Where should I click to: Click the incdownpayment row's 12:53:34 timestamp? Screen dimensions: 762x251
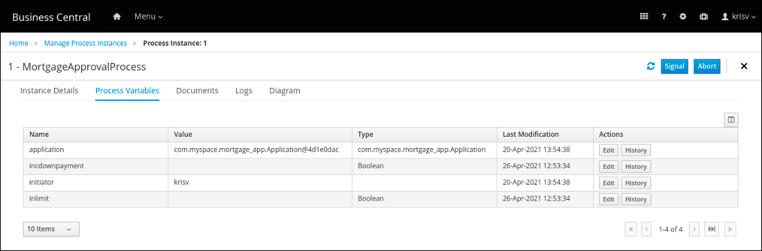coord(536,166)
